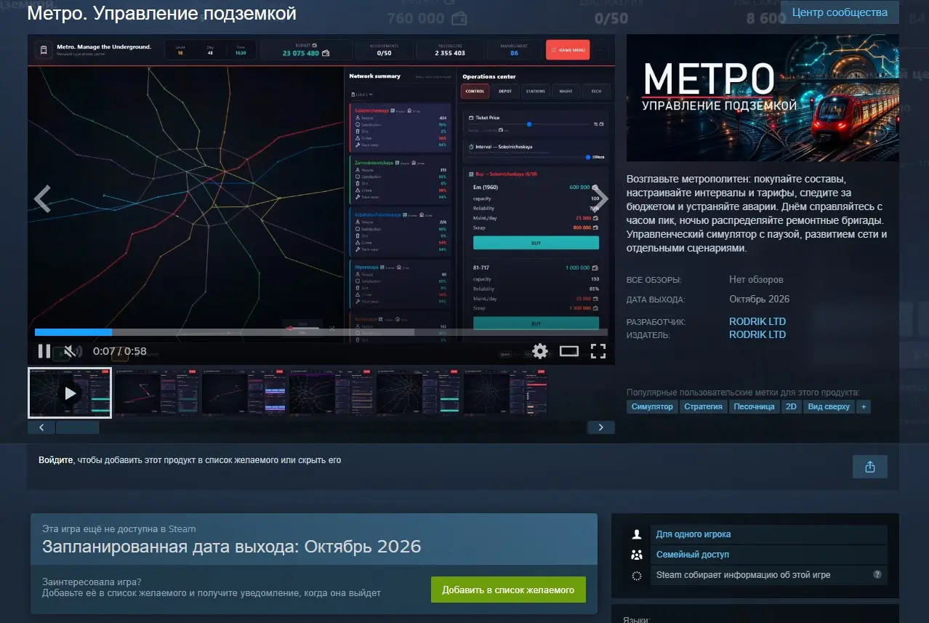Select the Симулятор tag
Viewport: 929px width, 623px height.
(652, 406)
